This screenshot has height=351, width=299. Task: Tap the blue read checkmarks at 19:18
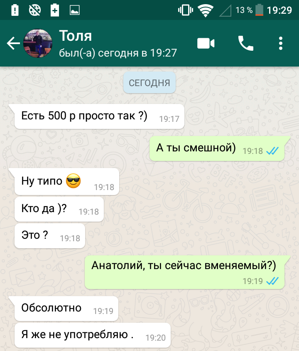tap(272, 151)
